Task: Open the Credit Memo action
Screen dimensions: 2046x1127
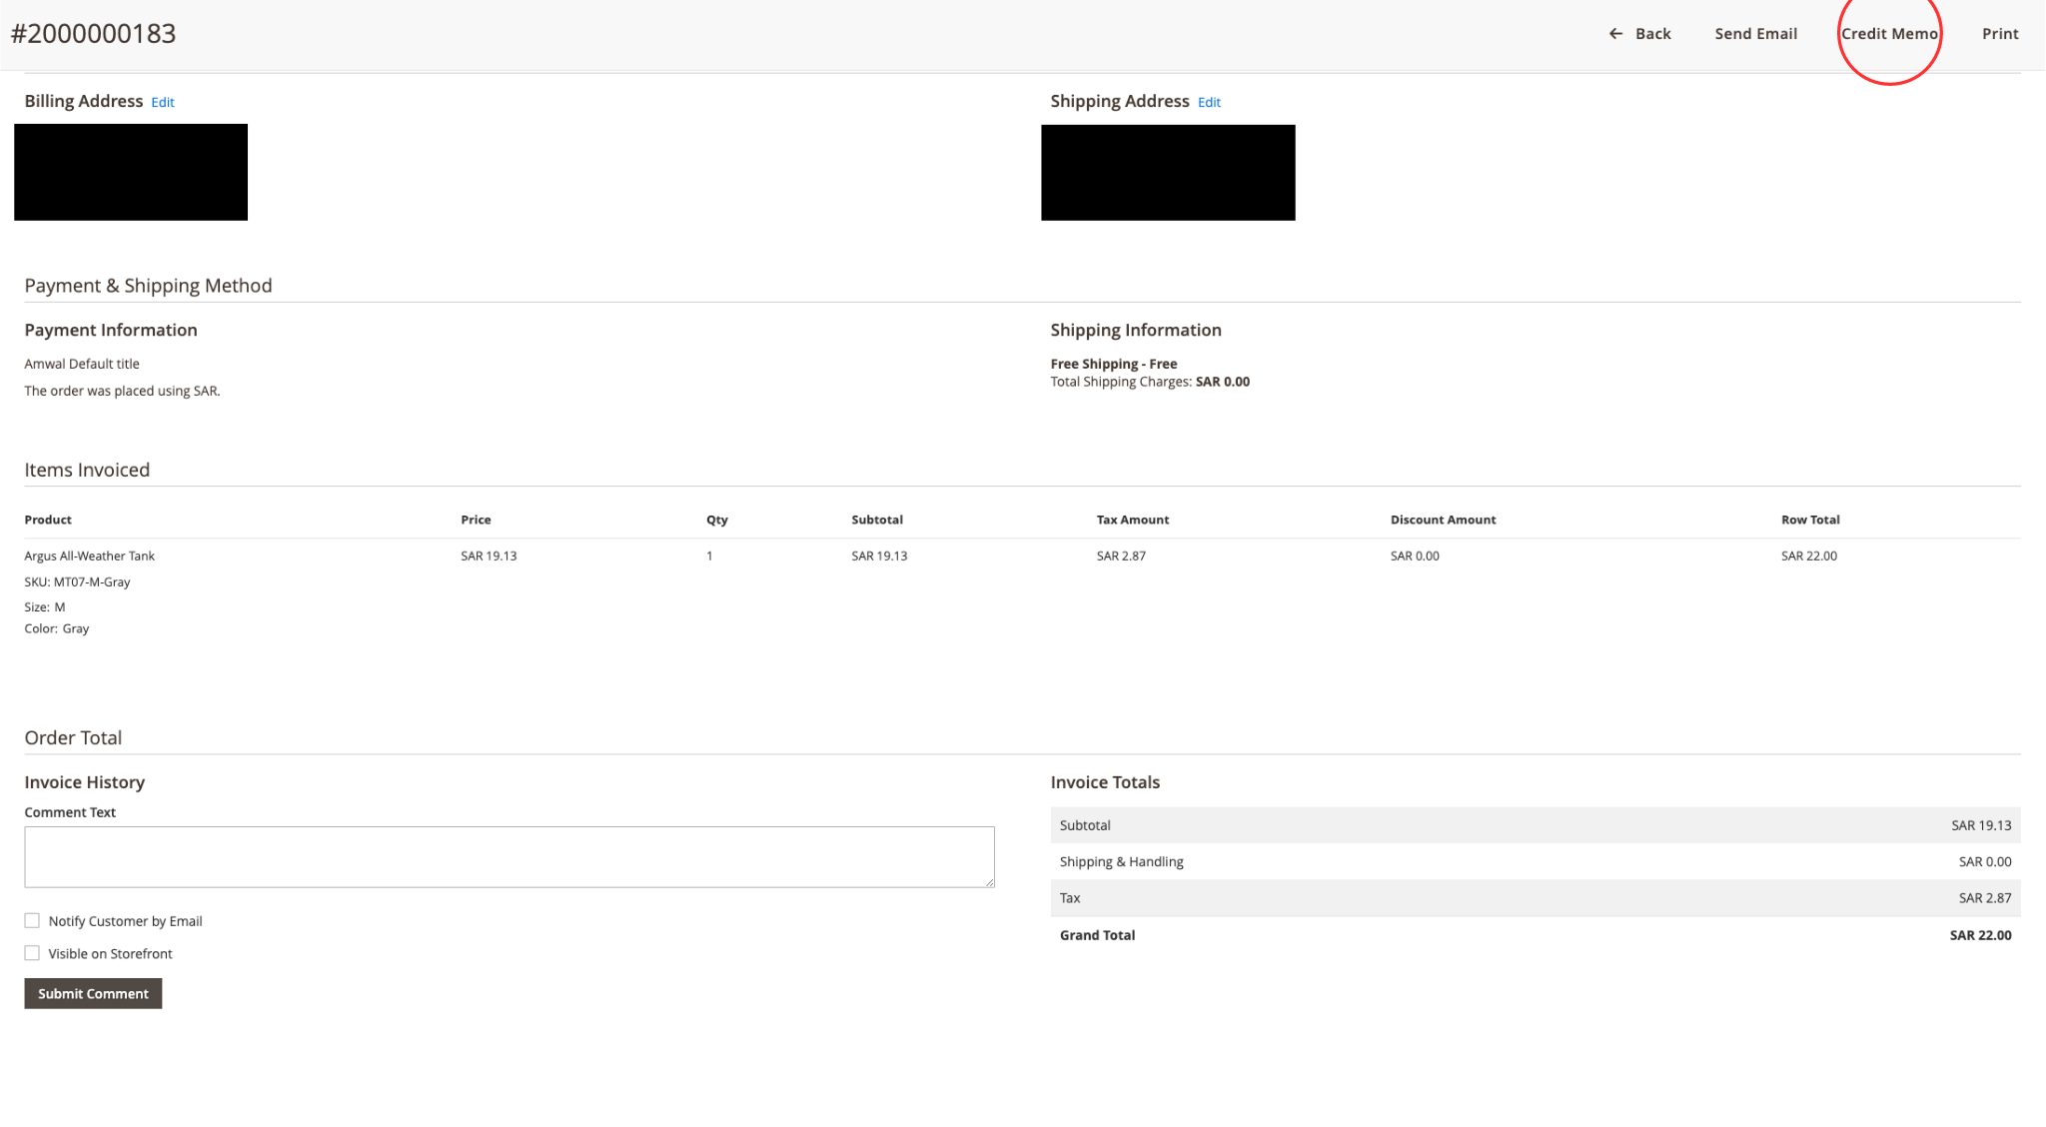Action: click(x=1888, y=34)
